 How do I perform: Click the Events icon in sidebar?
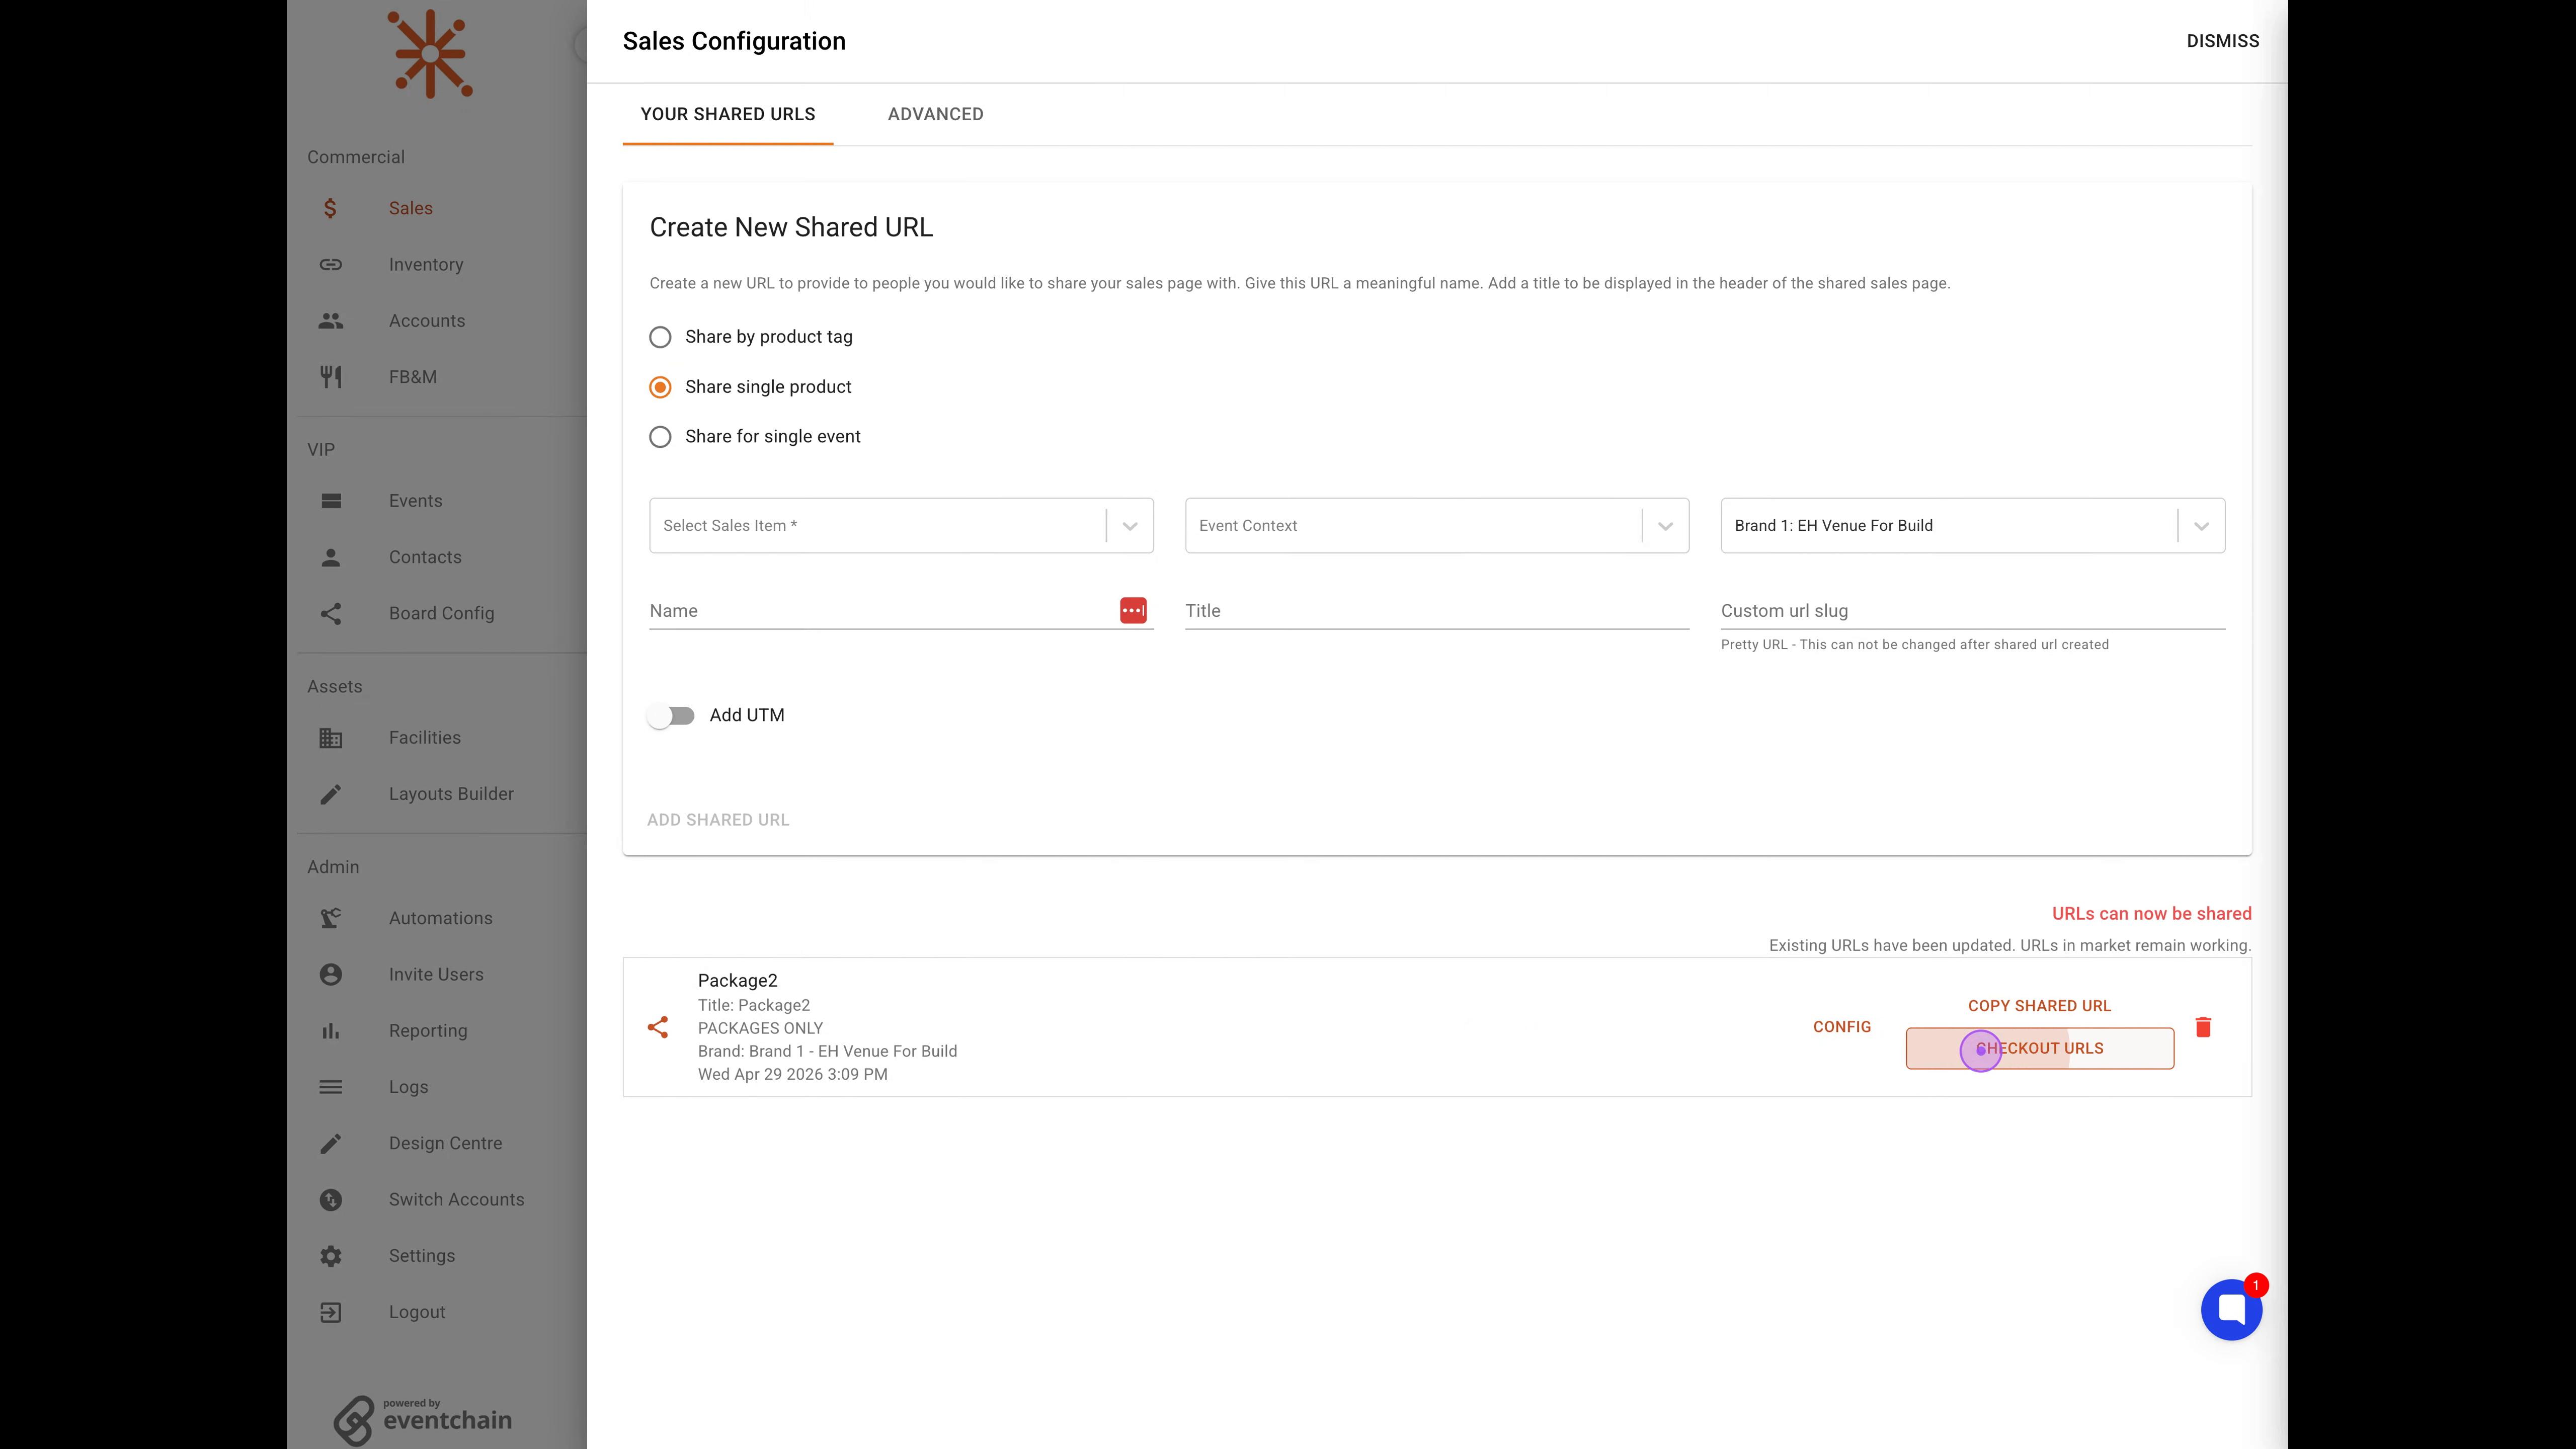tap(331, 501)
